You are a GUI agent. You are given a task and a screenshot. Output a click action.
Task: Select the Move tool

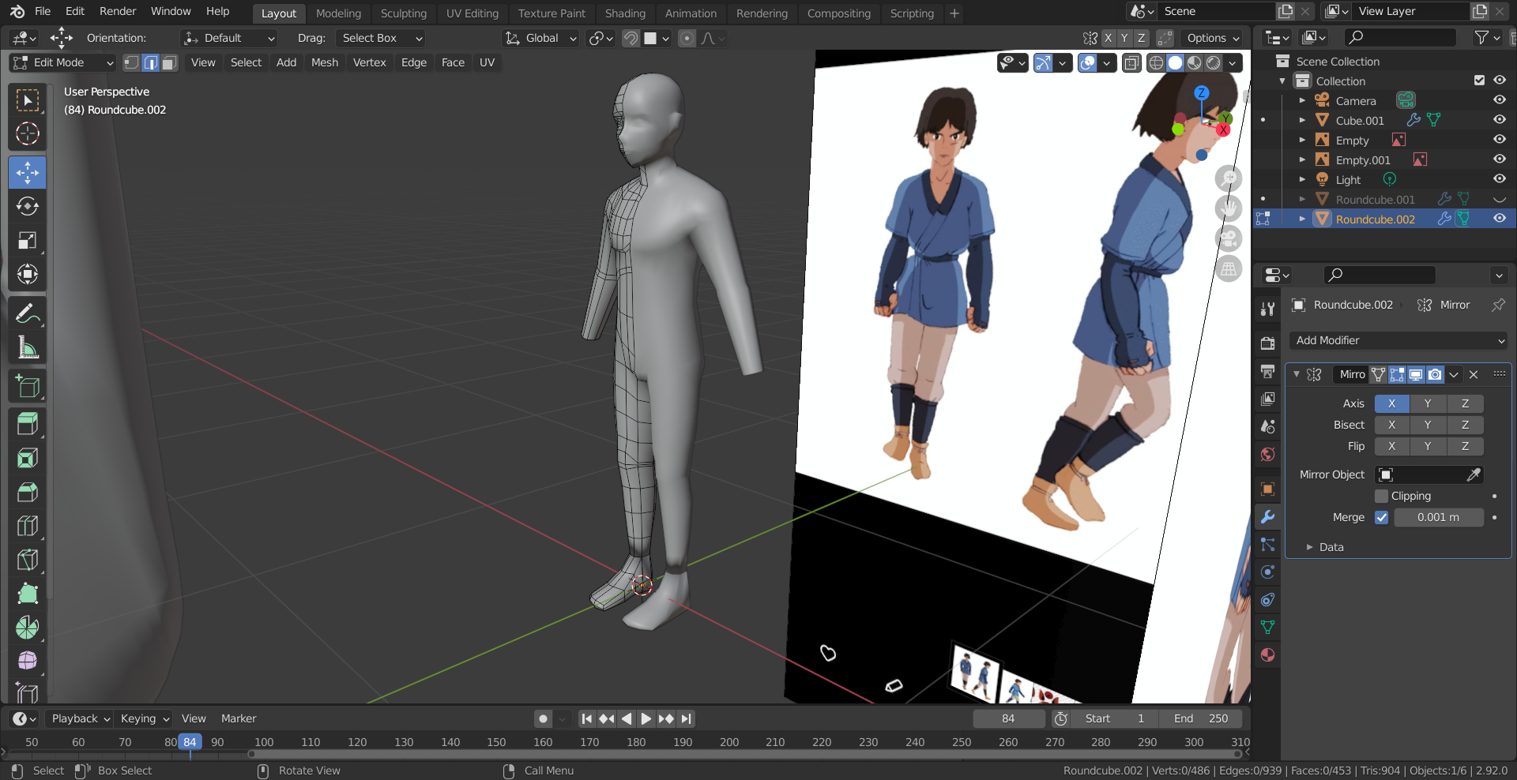28,172
